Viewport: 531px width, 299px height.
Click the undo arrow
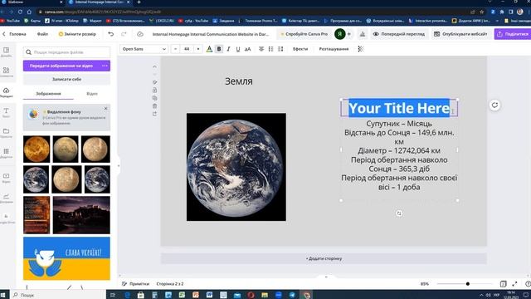click(110, 34)
